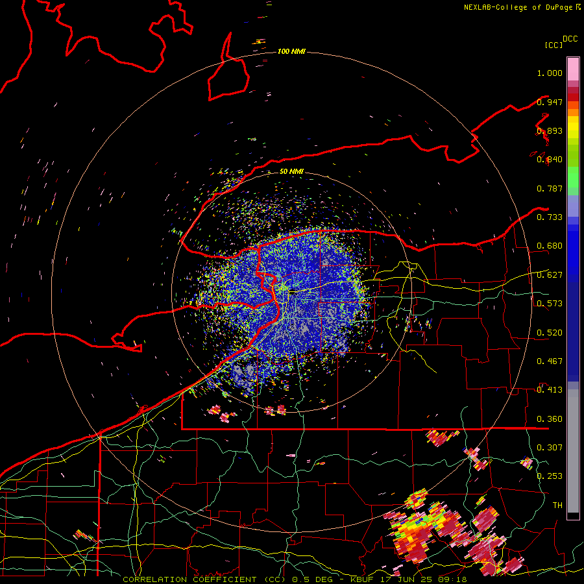Screen dimensions: 584x584
Task: Click the 0.840 legend value
Action: pos(550,160)
